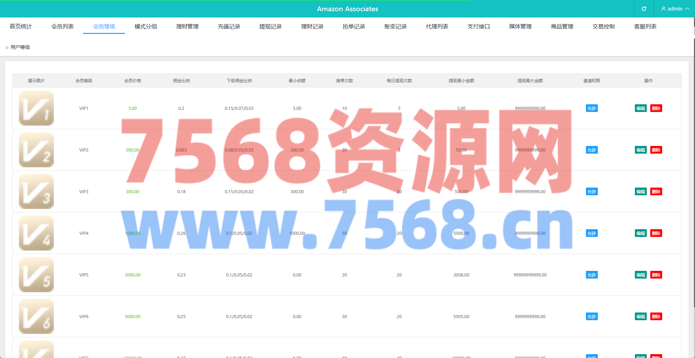
Task: Open the 首页统计 tab
Action: pos(21,27)
